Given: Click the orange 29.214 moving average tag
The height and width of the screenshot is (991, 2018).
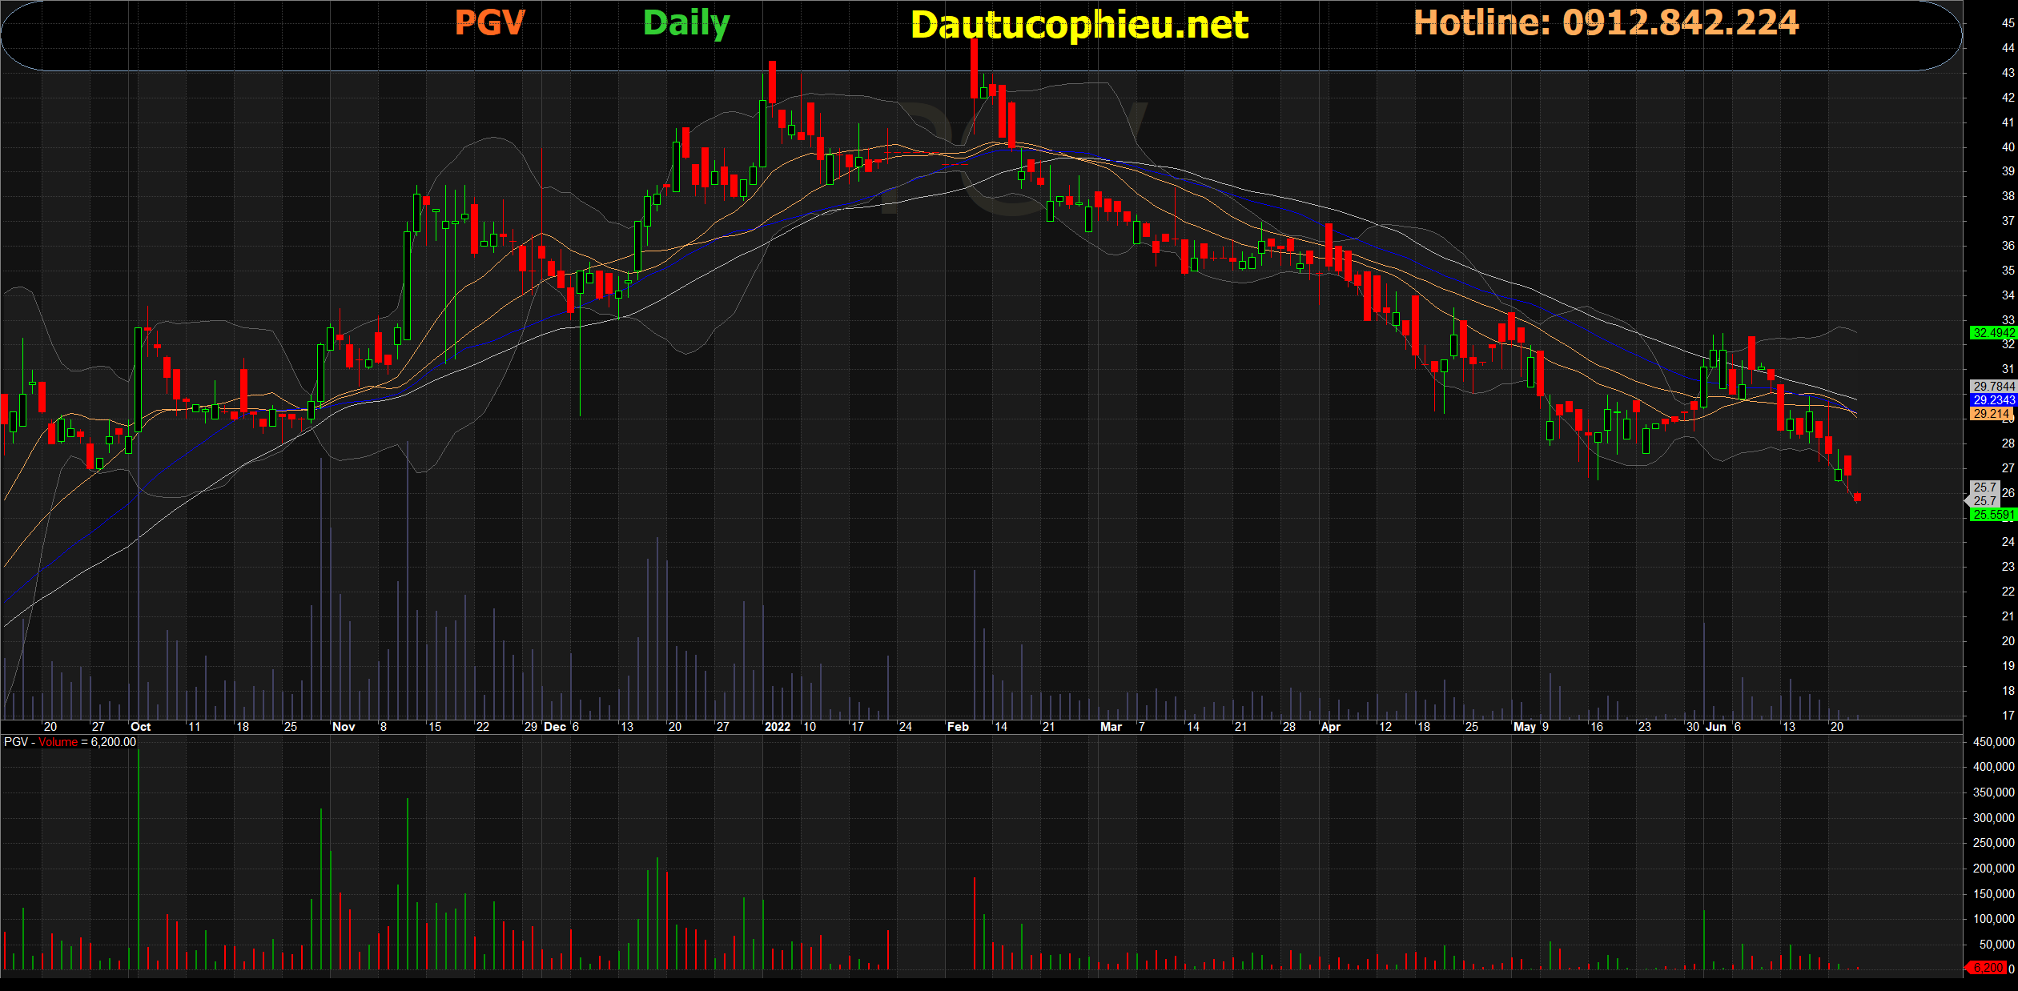Looking at the screenshot, I should pyautogui.click(x=1991, y=413).
